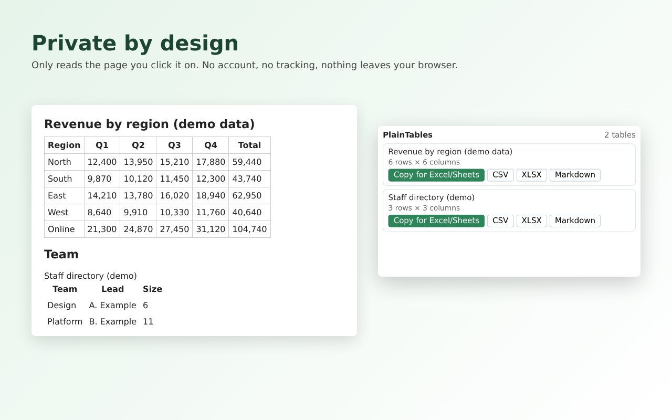
Task: Select the PlainTables popup title
Action: click(x=407, y=135)
